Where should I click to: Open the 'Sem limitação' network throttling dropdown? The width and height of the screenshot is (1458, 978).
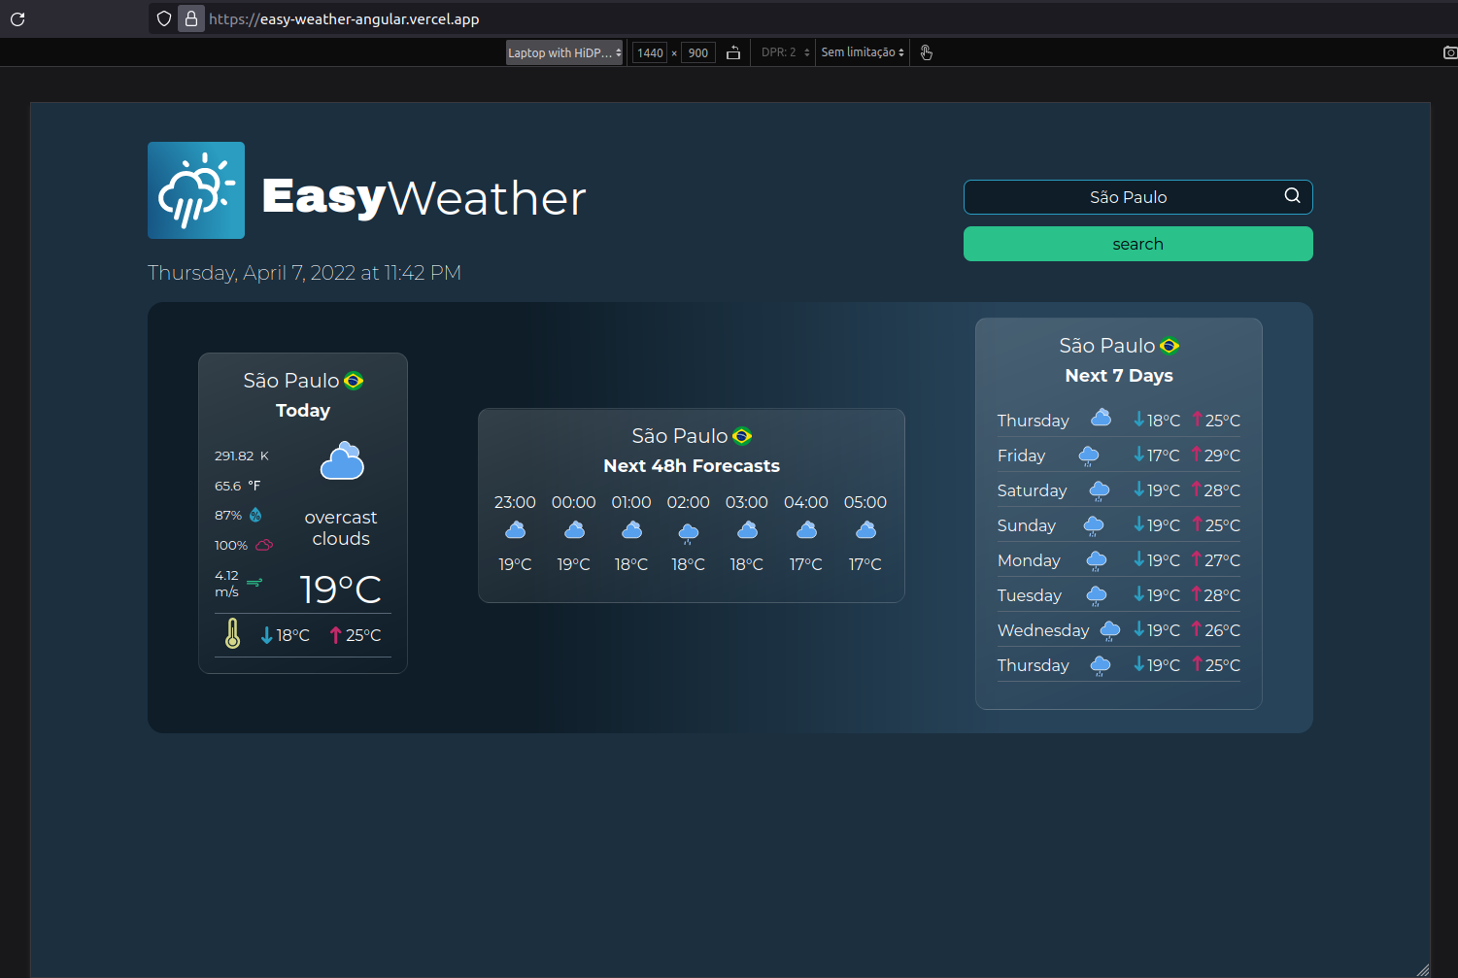point(861,52)
